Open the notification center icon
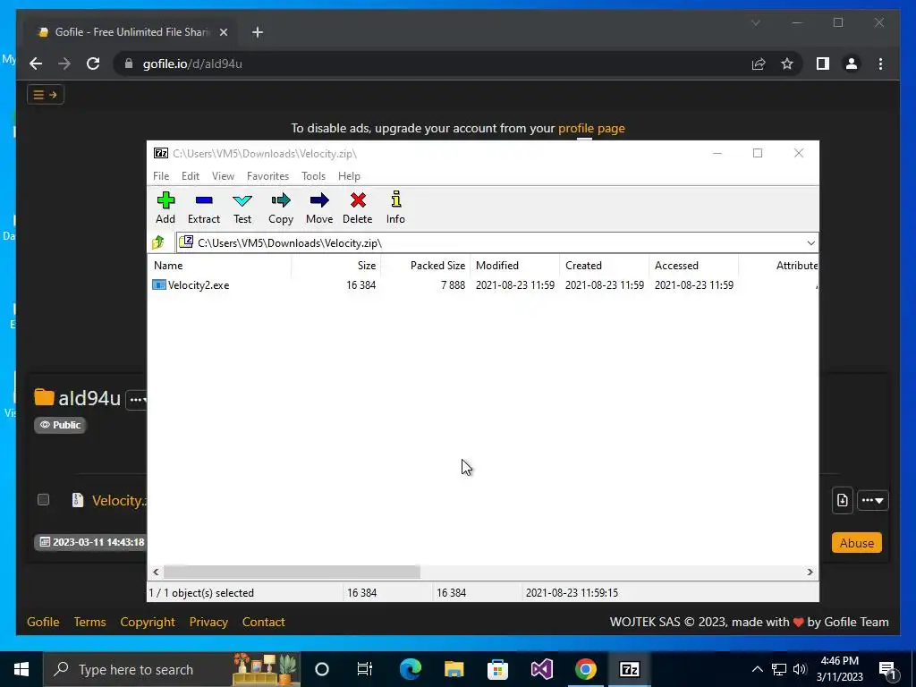 pyautogui.click(x=888, y=669)
